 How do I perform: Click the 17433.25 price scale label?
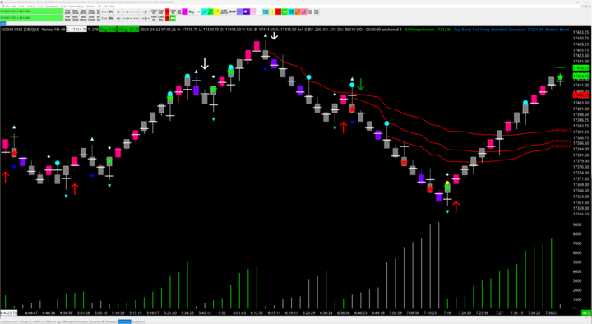pyautogui.click(x=580, y=32)
